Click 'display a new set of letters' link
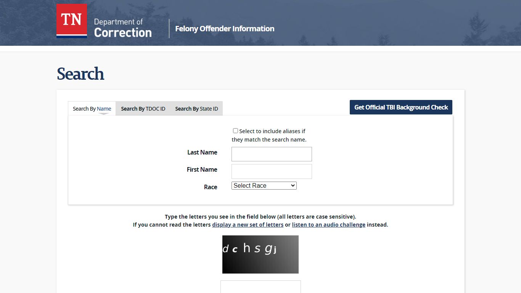The height and width of the screenshot is (293, 521). tap(248, 225)
